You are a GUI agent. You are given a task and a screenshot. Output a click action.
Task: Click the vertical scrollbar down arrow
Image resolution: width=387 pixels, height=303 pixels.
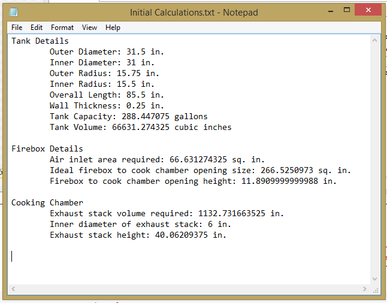point(375,278)
